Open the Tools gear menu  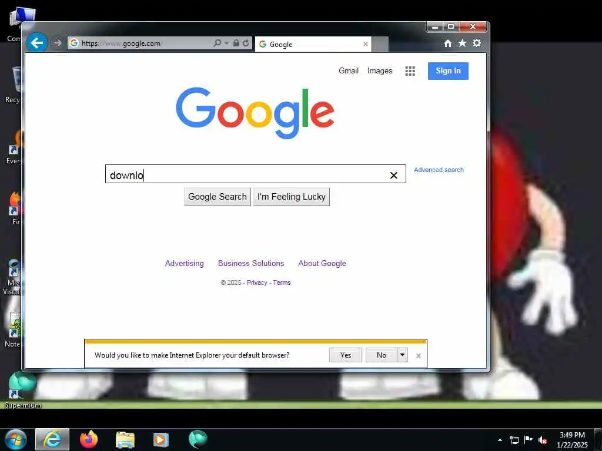click(x=477, y=43)
